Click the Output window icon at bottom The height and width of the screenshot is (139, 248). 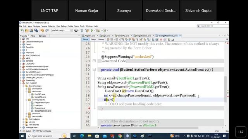coord(24,131)
